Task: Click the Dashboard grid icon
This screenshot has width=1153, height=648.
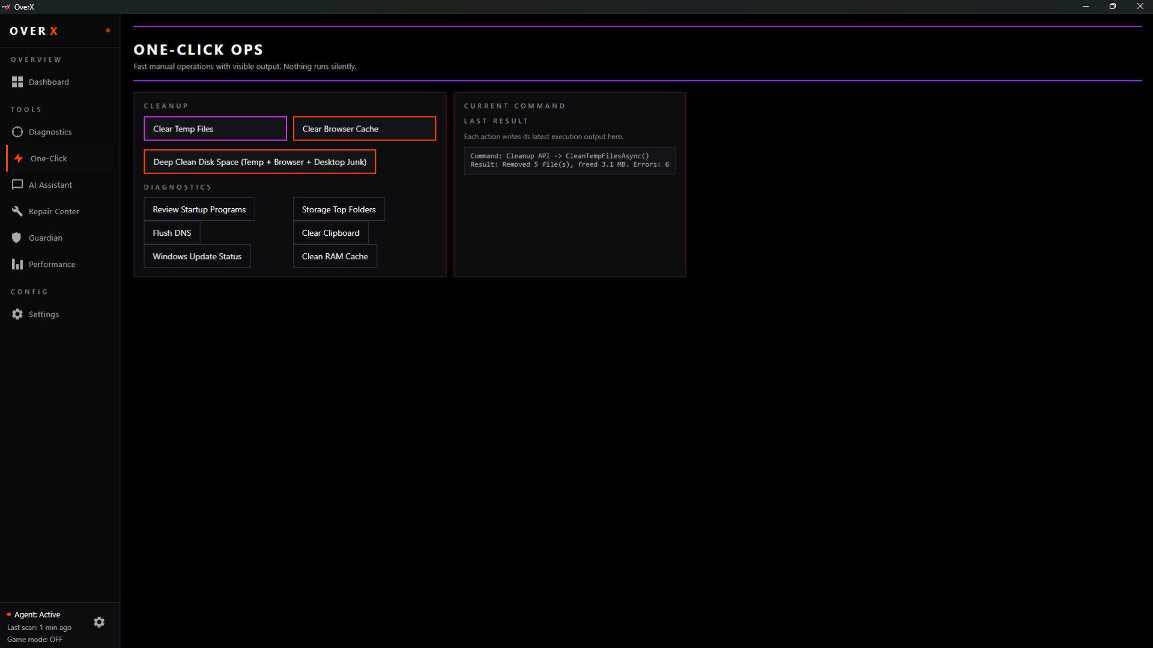Action: click(17, 82)
